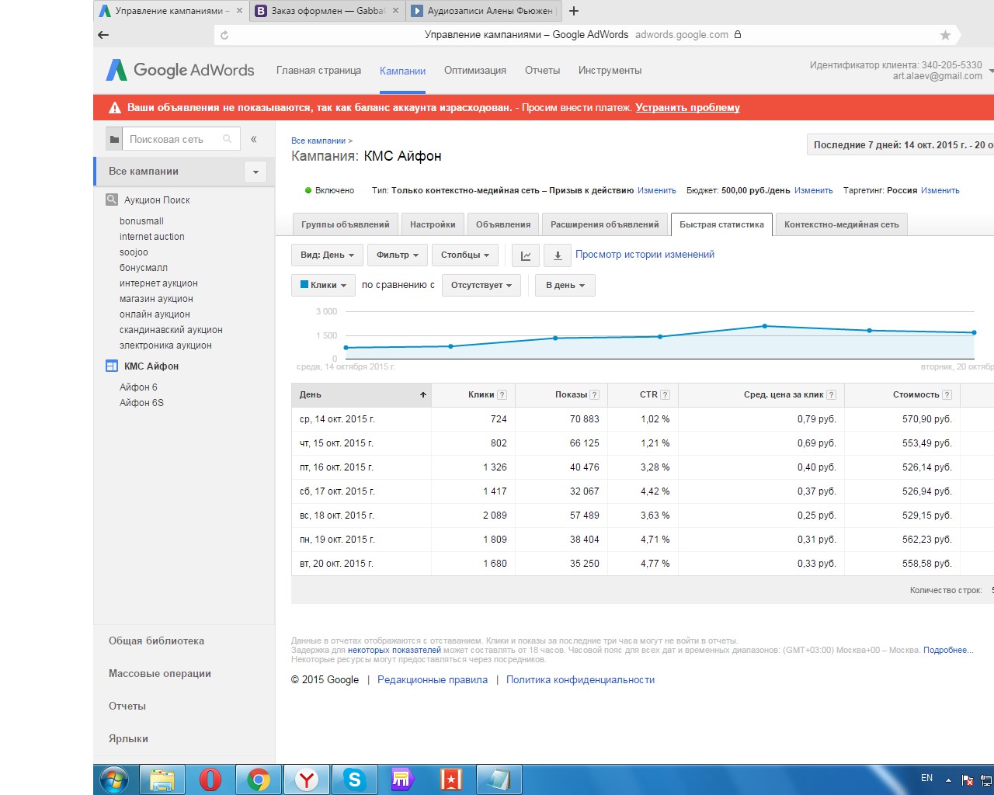994x795 pixels.
Task: Open the Отсутствует comparison dropdown
Action: 481,285
